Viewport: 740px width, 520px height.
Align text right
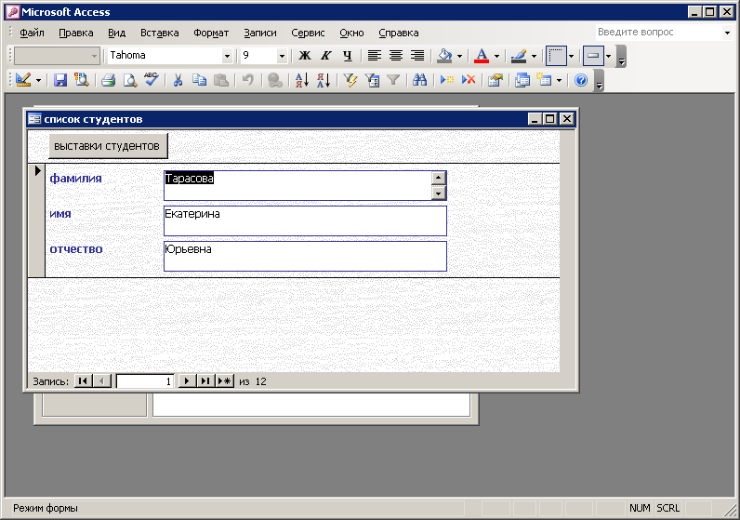(417, 56)
